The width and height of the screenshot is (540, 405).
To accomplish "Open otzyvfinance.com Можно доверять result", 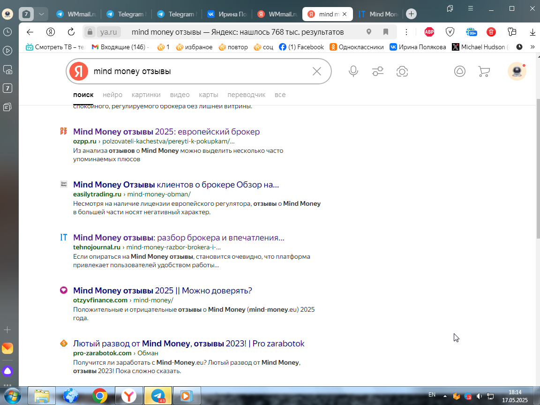I will pos(163,291).
